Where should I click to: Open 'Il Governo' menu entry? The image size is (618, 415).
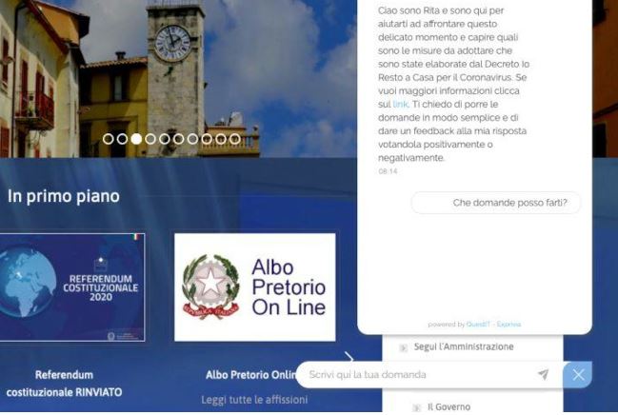[449, 407]
